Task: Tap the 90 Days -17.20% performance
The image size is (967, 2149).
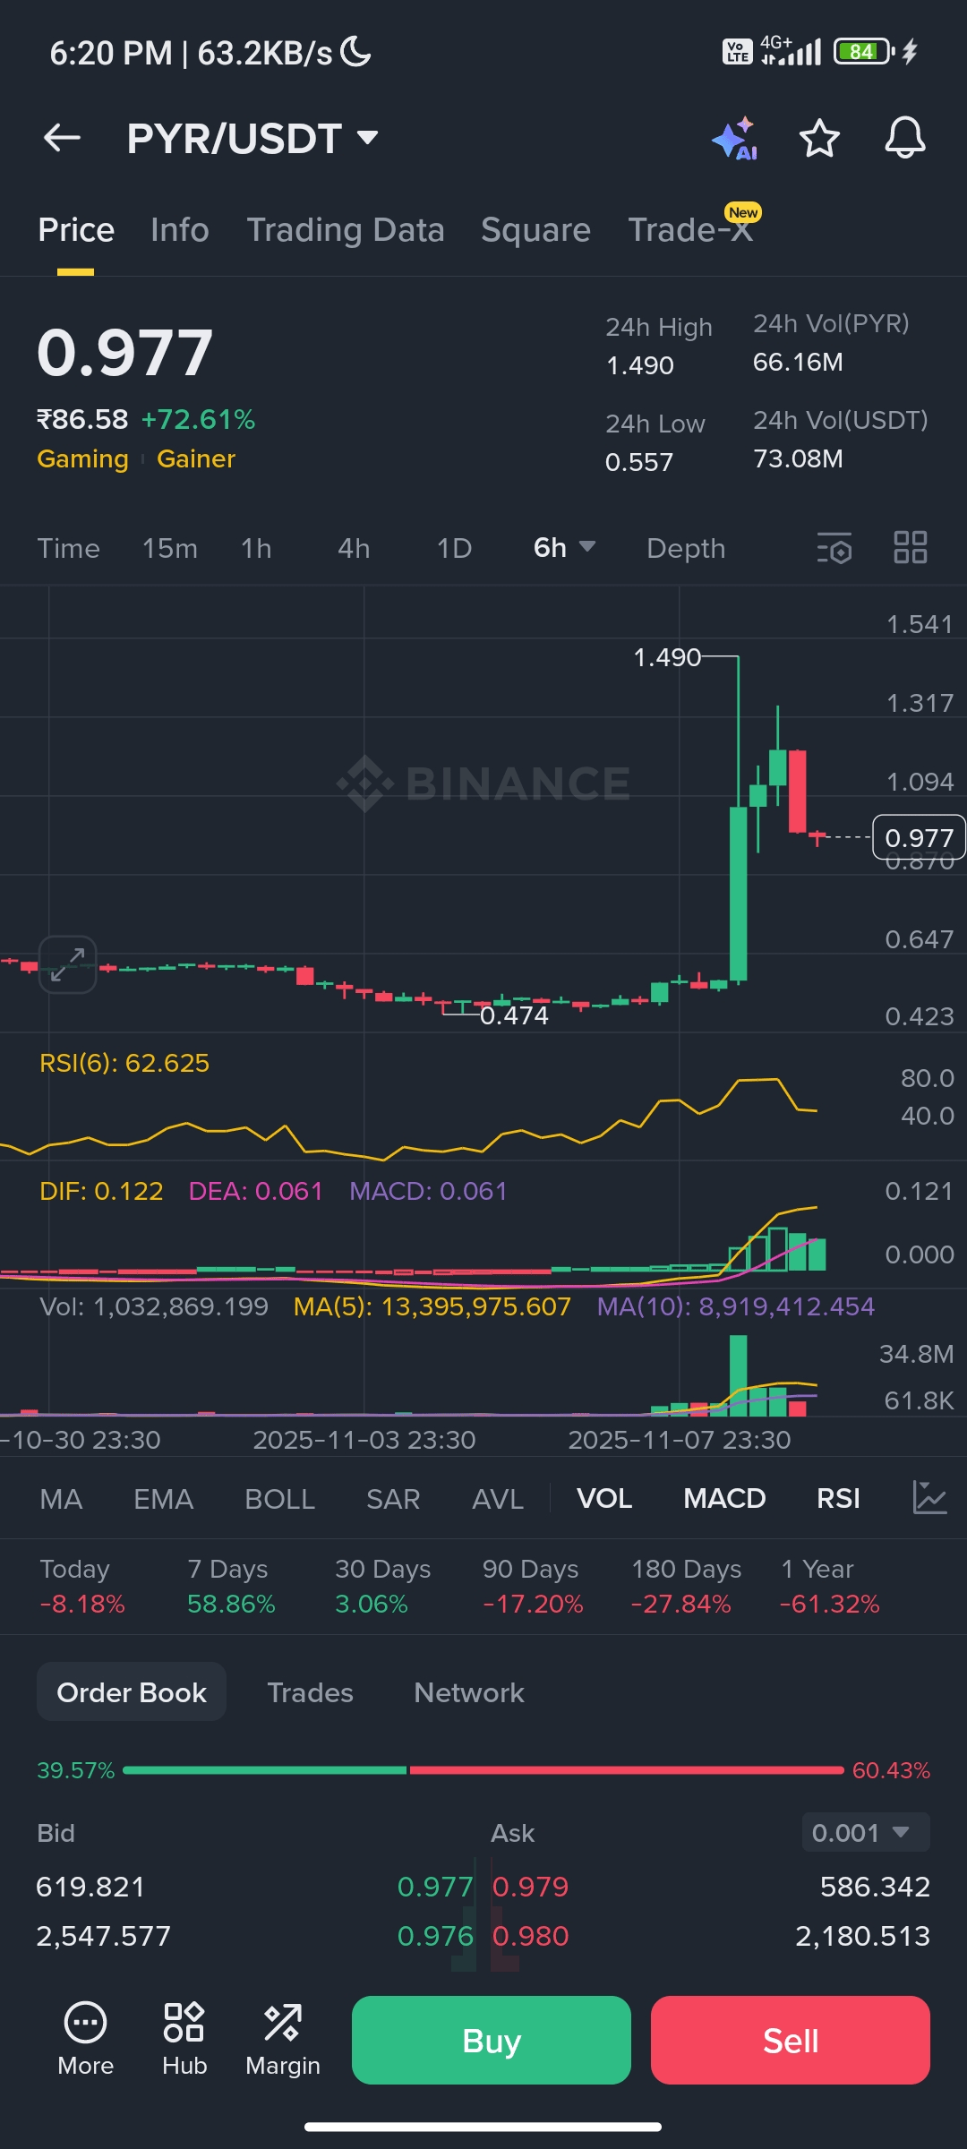Action: [533, 1586]
